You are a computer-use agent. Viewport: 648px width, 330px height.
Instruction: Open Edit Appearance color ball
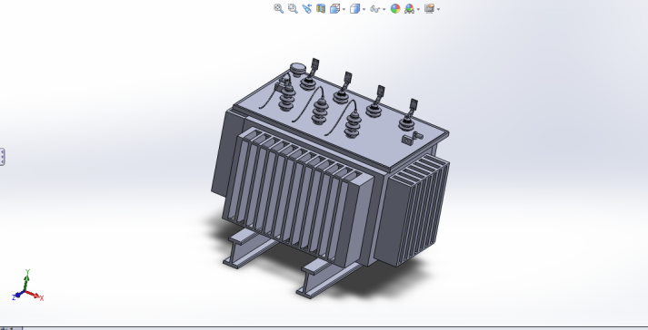coord(395,9)
